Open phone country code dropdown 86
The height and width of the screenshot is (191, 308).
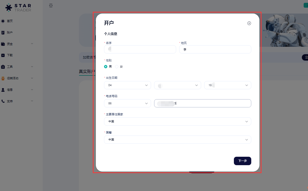tap(128, 103)
